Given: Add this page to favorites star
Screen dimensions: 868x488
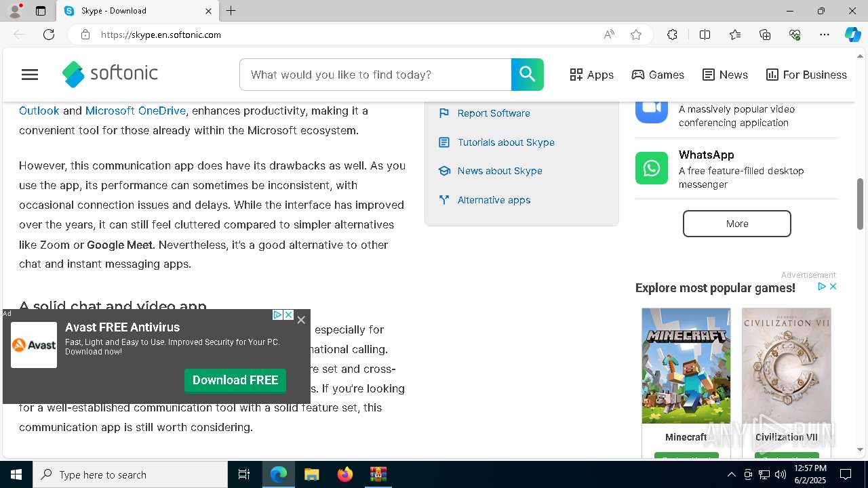Looking at the screenshot, I should point(636,35).
